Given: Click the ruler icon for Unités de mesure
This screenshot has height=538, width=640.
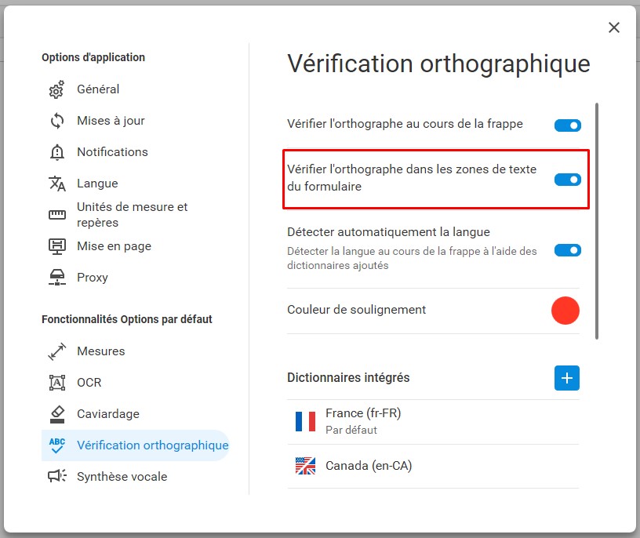Looking at the screenshot, I should (x=56, y=215).
